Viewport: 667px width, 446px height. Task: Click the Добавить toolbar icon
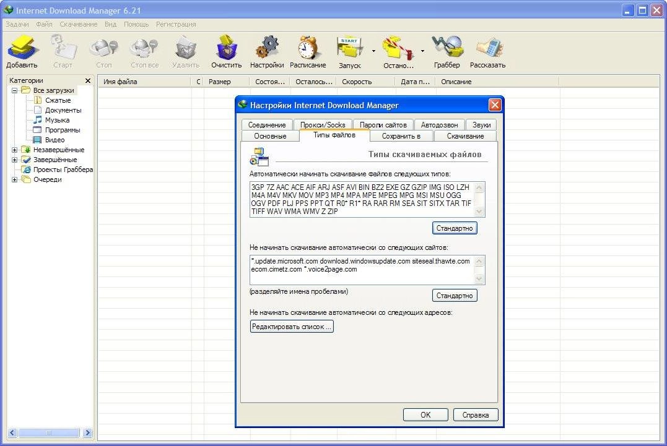[x=22, y=51]
